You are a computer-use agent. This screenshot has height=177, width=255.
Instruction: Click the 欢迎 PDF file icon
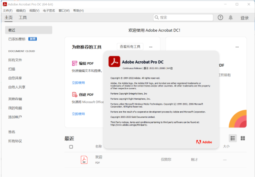click(84, 160)
